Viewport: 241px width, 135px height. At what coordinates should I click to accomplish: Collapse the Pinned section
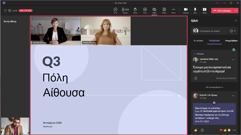(195, 54)
